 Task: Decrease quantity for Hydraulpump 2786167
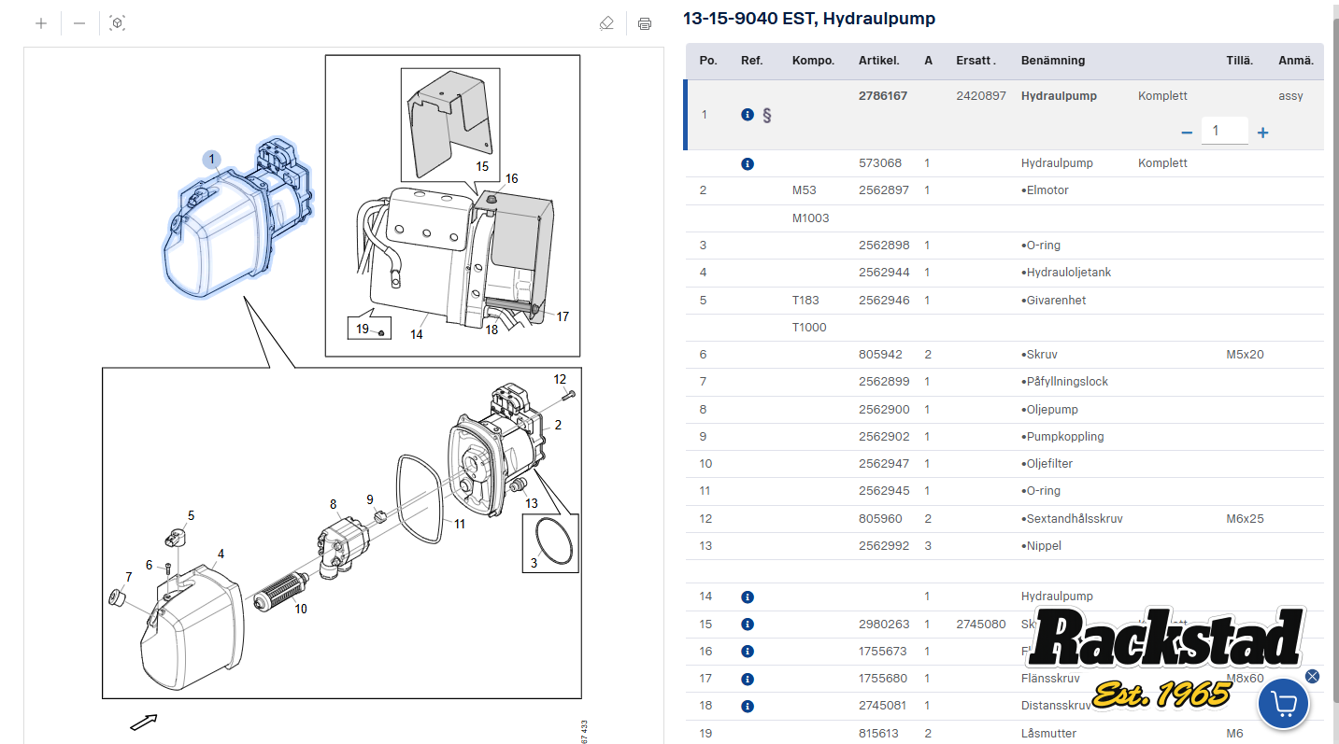(x=1187, y=133)
